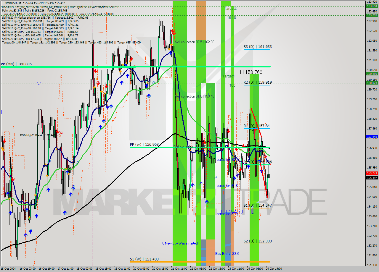Click the 157.448 price tag on axis
The image size is (379, 272).
point(372,137)
